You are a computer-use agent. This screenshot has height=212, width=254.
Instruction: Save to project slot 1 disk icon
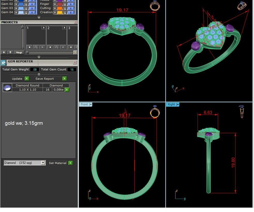click(x=36, y=47)
